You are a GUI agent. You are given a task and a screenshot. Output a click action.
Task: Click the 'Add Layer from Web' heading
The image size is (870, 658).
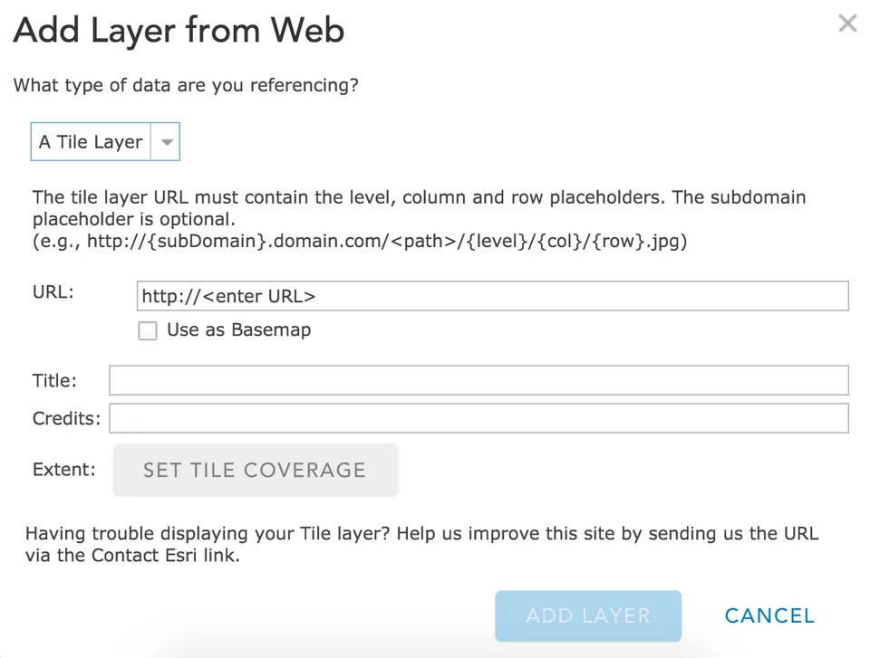[179, 31]
